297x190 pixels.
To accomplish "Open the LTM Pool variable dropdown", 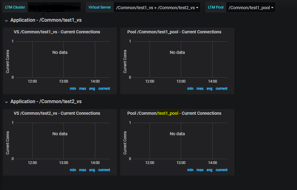I will point(251,7).
